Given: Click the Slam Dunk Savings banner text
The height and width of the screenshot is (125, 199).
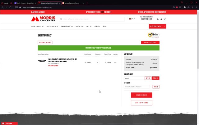Looking at the screenshot, I should click(38, 12).
